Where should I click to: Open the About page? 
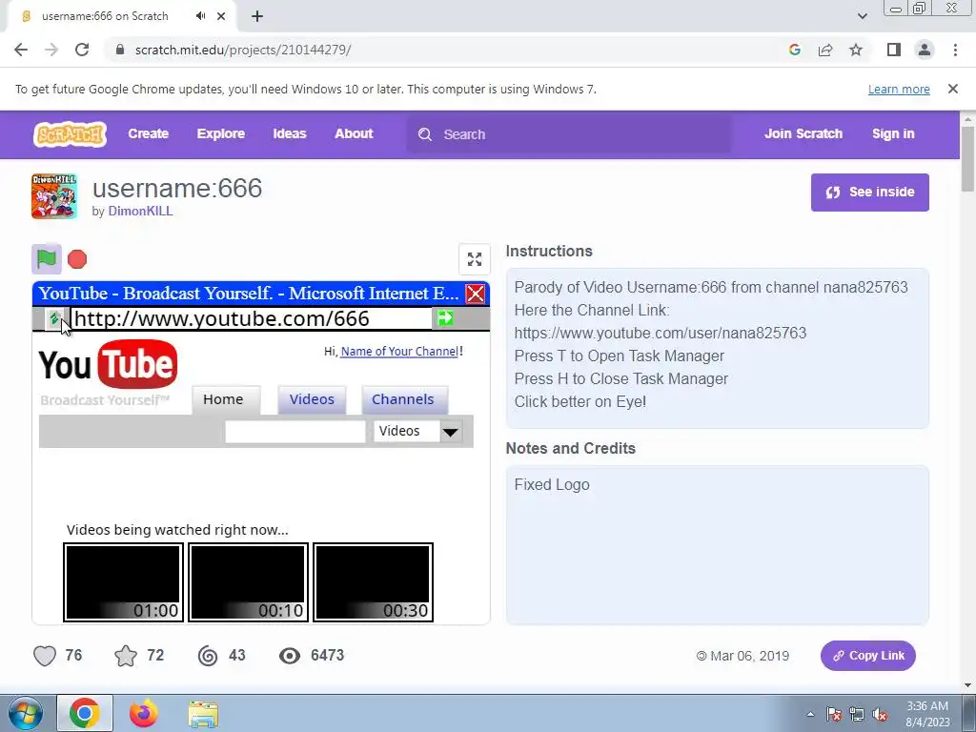[354, 133]
